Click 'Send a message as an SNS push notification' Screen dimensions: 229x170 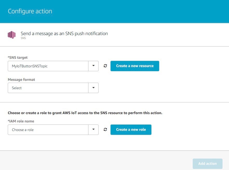(64, 34)
